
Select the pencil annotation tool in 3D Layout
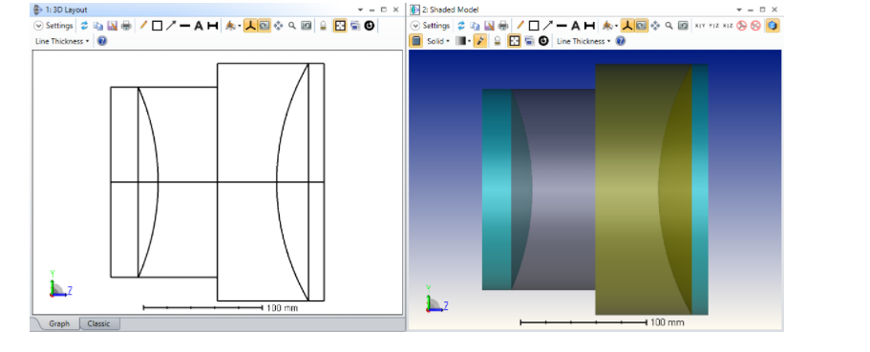coord(143,26)
